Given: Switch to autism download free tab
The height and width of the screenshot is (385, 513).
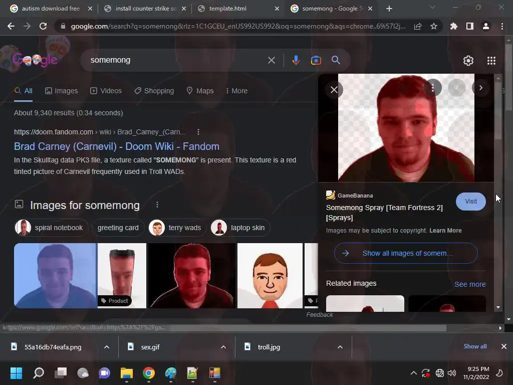Looking at the screenshot, I should (51, 9).
